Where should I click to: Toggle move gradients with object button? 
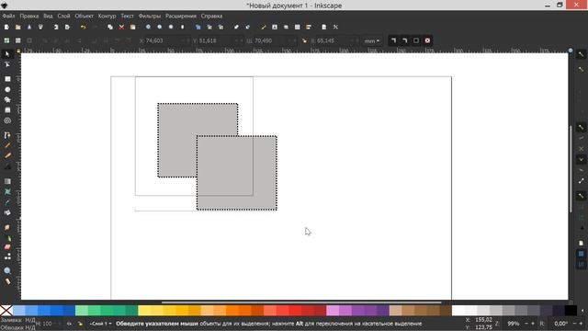click(x=416, y=40)
